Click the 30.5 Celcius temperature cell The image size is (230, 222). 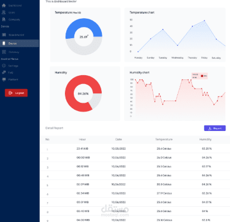pos(164,184)
